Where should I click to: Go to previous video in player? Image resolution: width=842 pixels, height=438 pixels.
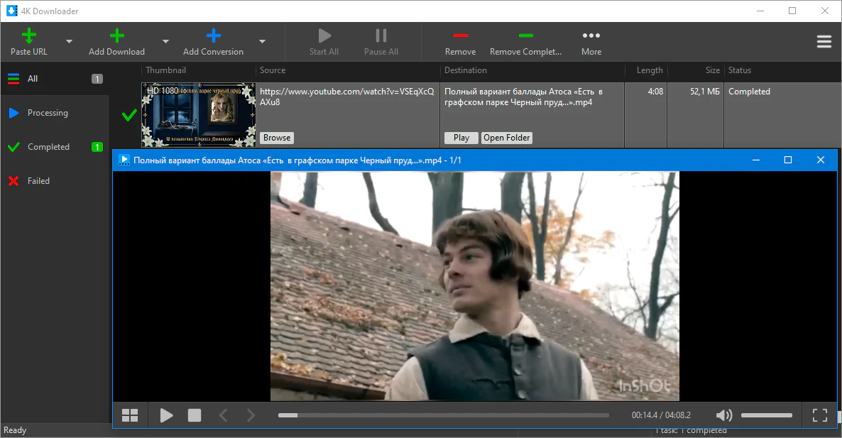224,415
